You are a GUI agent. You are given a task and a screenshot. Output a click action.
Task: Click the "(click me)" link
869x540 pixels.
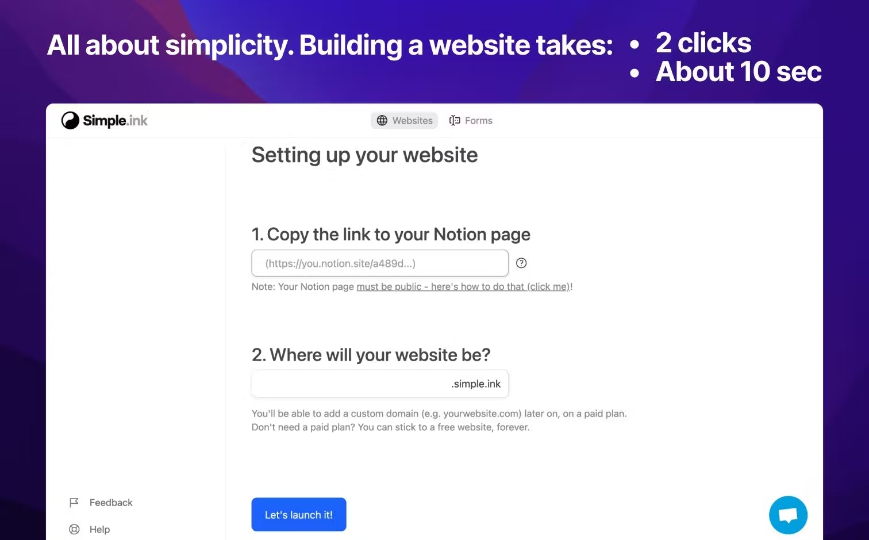(x=549, y=286)
